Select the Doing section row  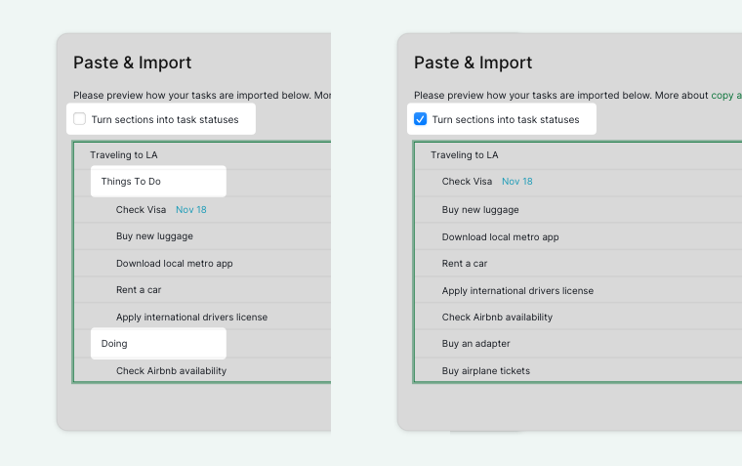click(158, 344)
